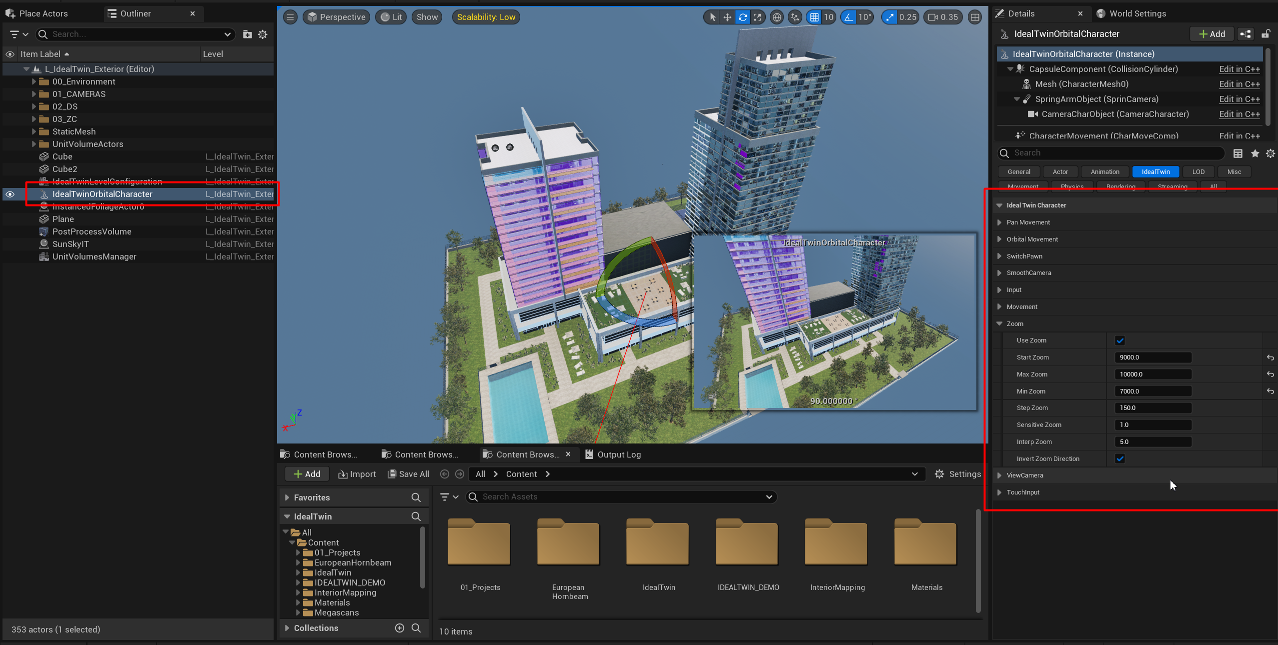Click the Save All button
Image resolution: width=1278 pixels, height=645 pixels.
point(409,474)
